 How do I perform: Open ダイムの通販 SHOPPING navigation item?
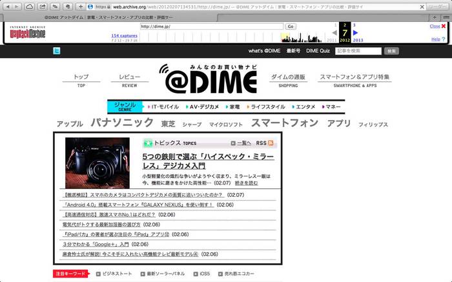[288, 81]
